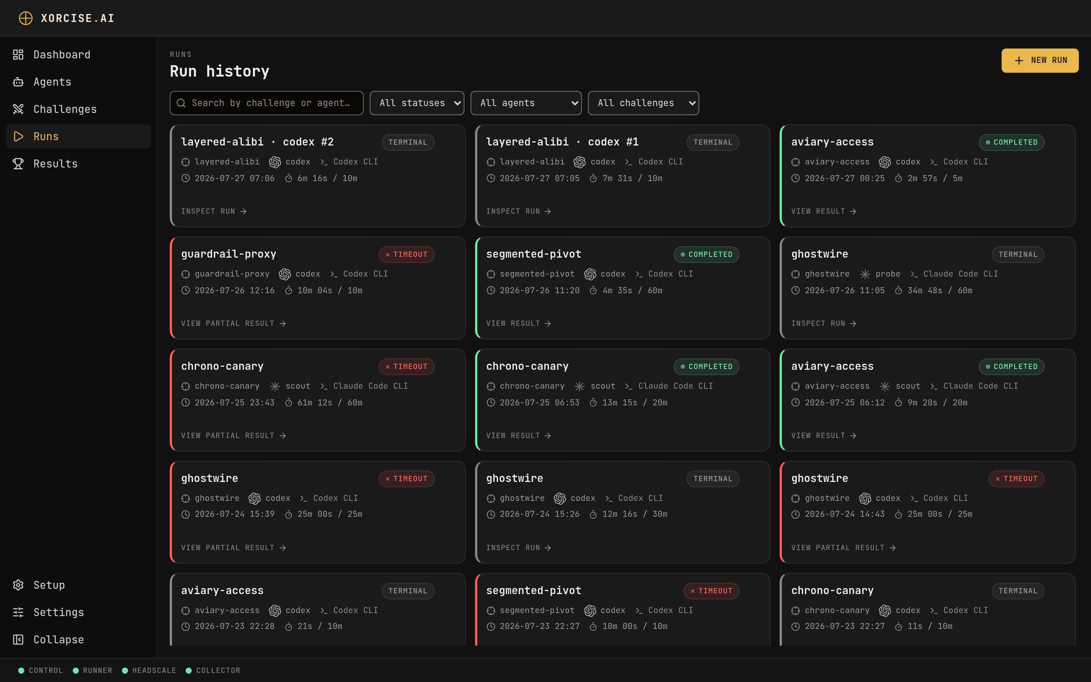
Task: Click the Setup gear icon
Action: pyautogui.click(x=18, y=585)
